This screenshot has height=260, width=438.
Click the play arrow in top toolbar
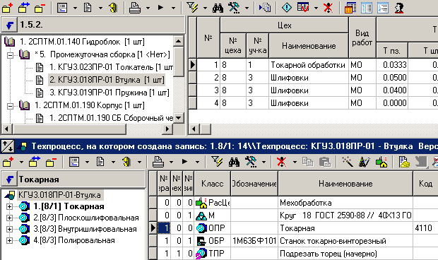pyautogui.click(x=160, y=8)
